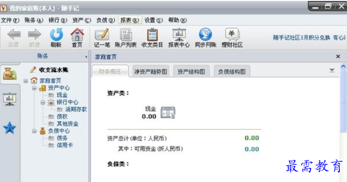Viewport: 347px width, 182px height.
Task: Minimize the 随手记 window
Action: (x=315, y=7)
